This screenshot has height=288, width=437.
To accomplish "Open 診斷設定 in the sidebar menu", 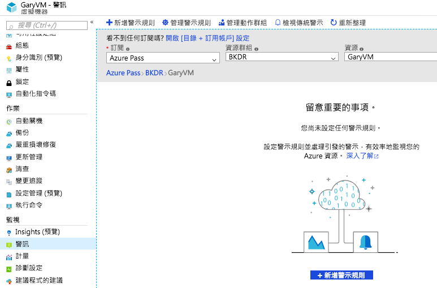I will [x=29, y=268].
